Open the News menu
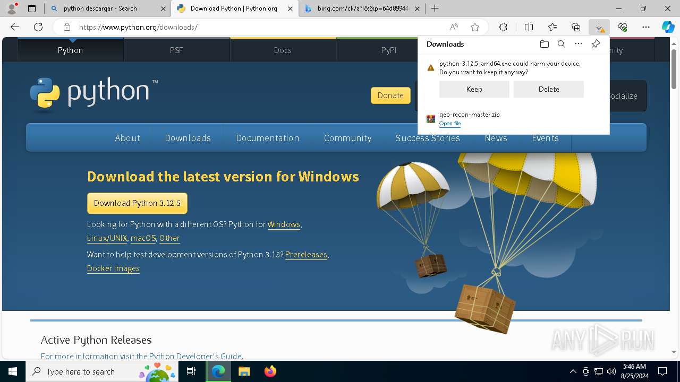The height and width of the screenshot is (382, 680). point(496,138)
